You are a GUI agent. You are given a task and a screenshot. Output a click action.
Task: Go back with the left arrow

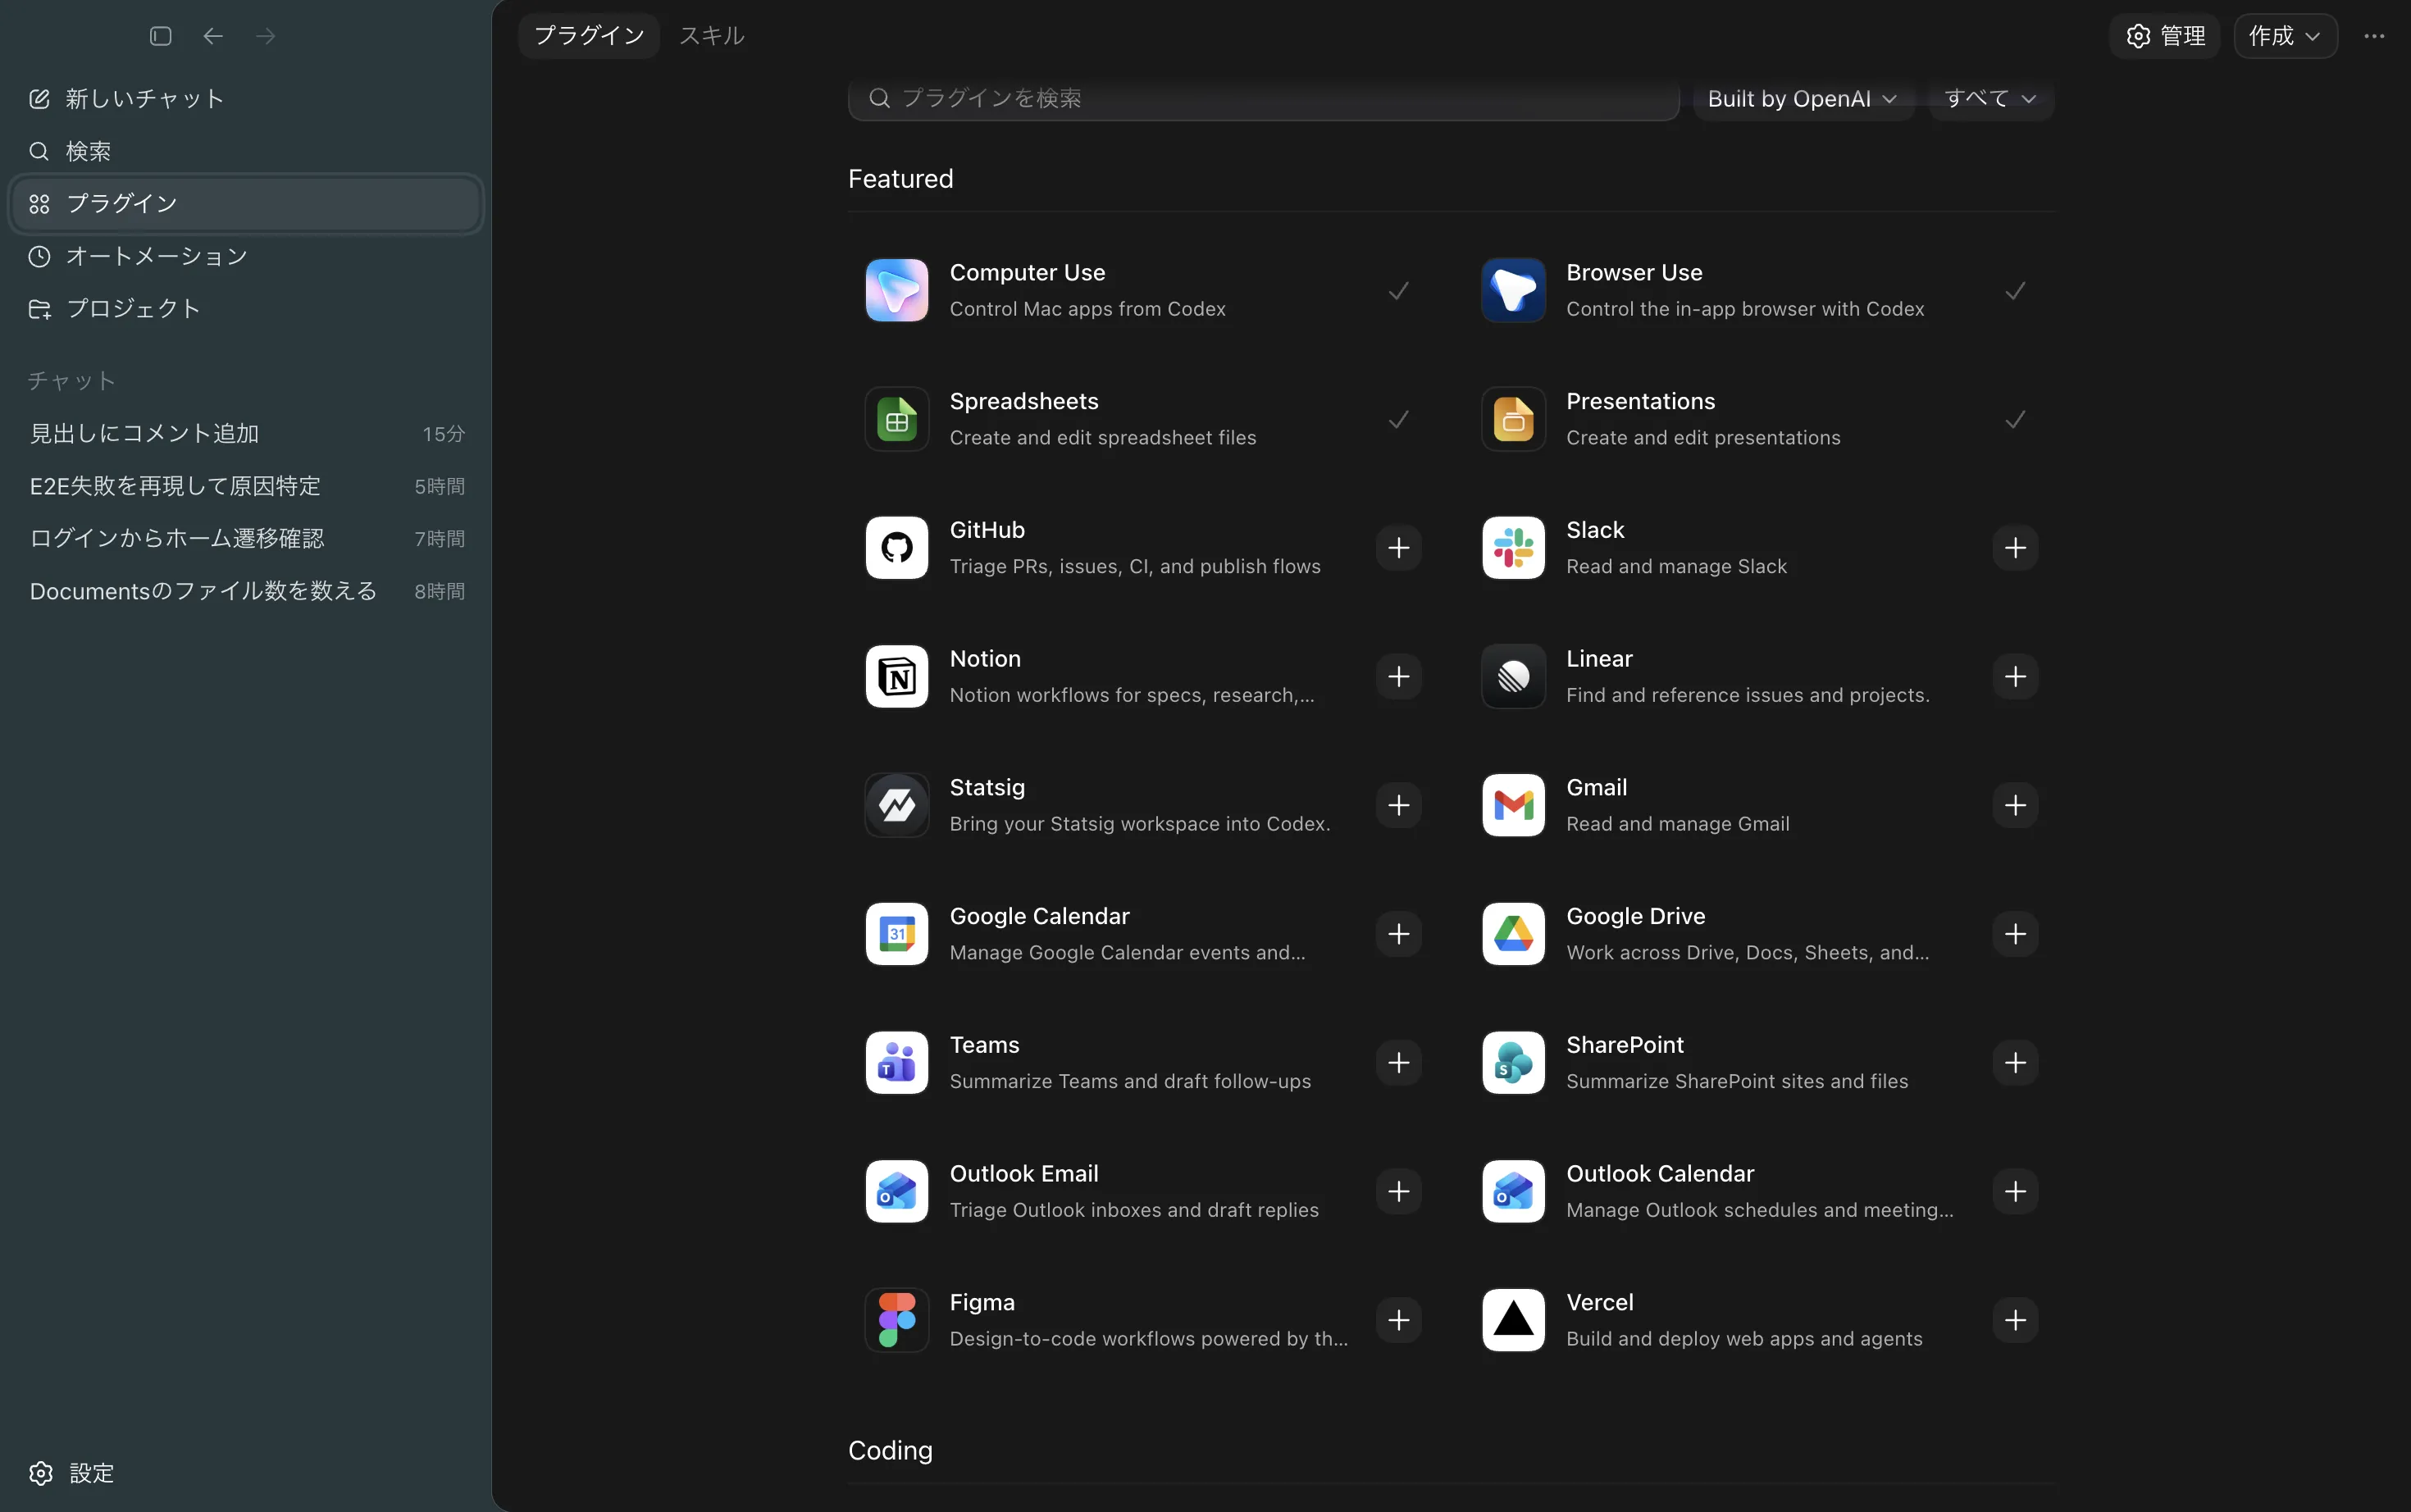point(213,36)
